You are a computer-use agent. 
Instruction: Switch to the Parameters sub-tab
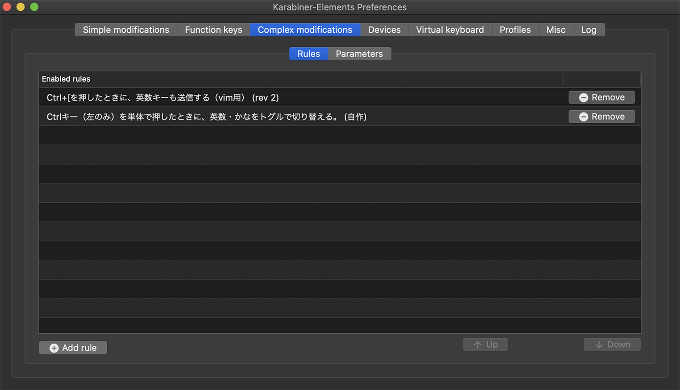click(x=359, y=54)
